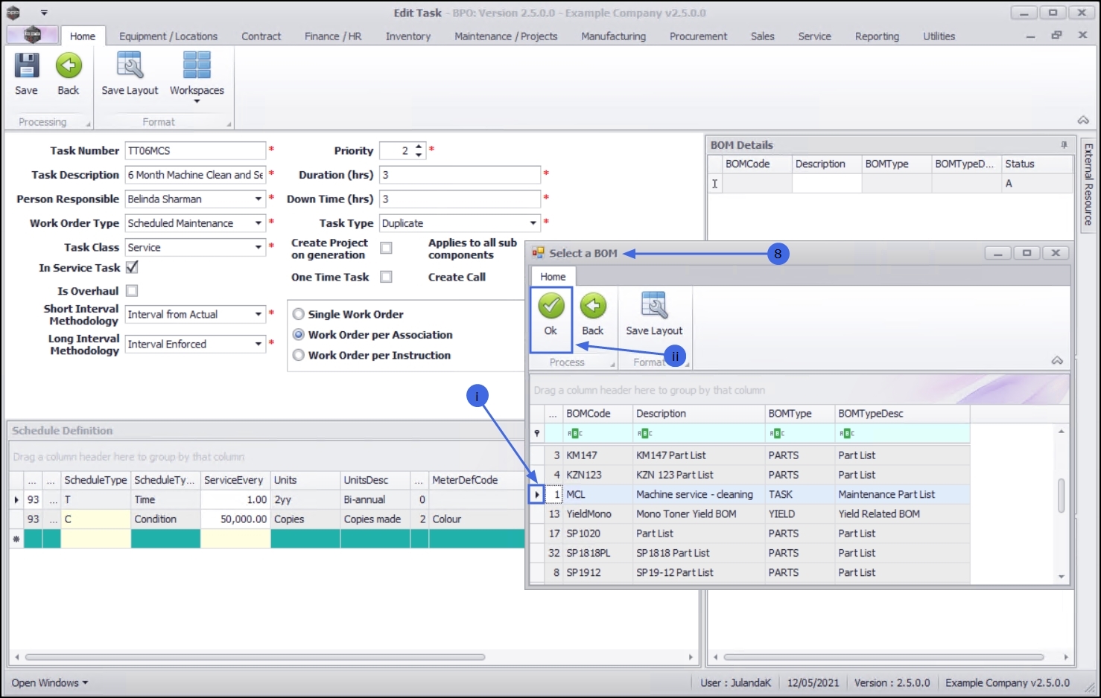Open the Inventory tab
The width and height of the screenshot is (1101, 698).
(x=408, y=36)
